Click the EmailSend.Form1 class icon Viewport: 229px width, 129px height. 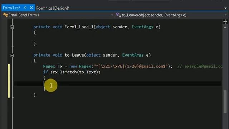pos(5,15)
